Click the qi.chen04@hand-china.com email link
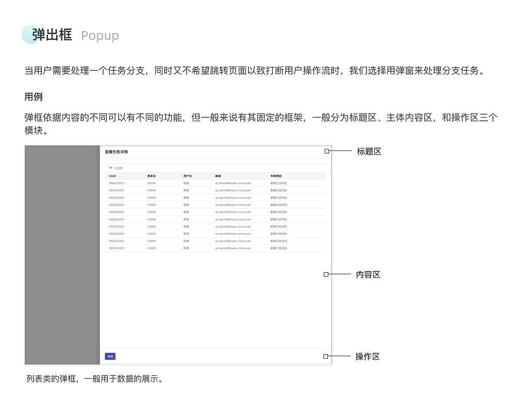This screenshot has height=396, width=528. tap(234, 183)
